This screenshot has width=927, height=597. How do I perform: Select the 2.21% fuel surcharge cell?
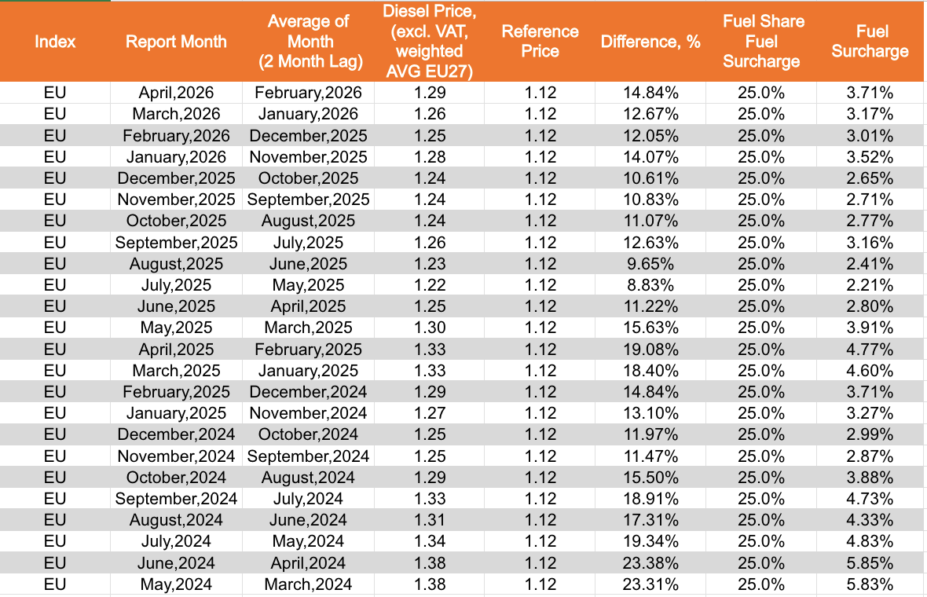click(870, 285)
